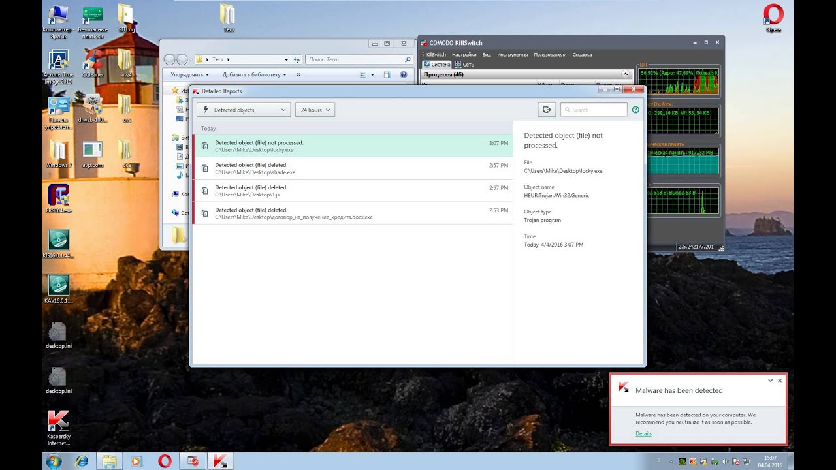The height and width of the screenshot is (470, 836).
Task: Click the CPU usage graph in KillSwitch
Action: [679, 82]
